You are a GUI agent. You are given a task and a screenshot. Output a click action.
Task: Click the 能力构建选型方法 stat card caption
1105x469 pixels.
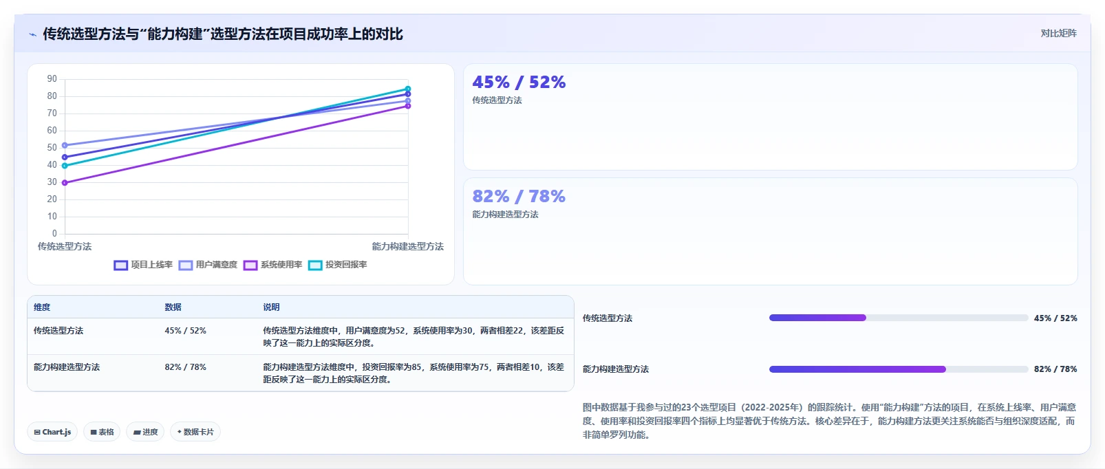tap(505, 215)
